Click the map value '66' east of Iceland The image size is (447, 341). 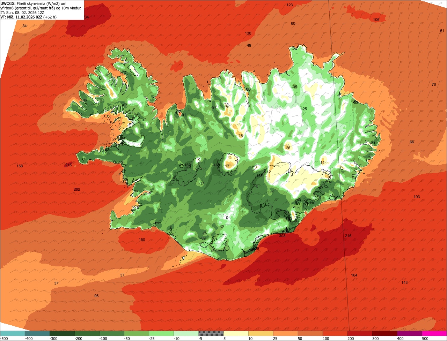(x=412, y=142)
